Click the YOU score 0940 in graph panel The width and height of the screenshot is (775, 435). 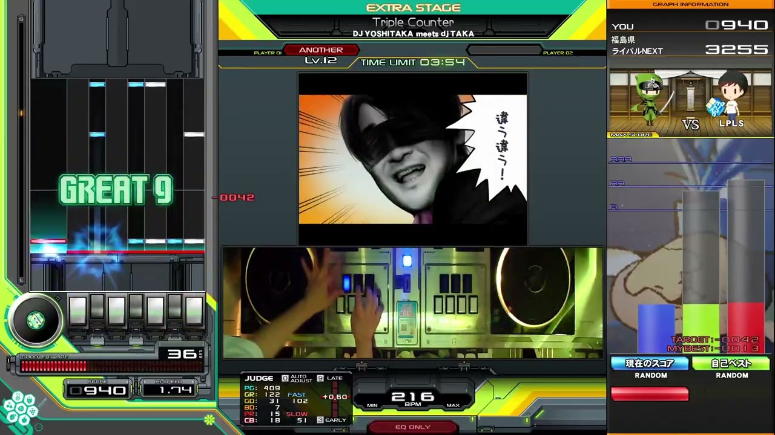coord(737,25)
